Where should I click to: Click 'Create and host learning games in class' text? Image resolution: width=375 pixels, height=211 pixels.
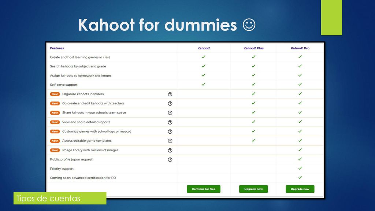click(x=80, y=57)
